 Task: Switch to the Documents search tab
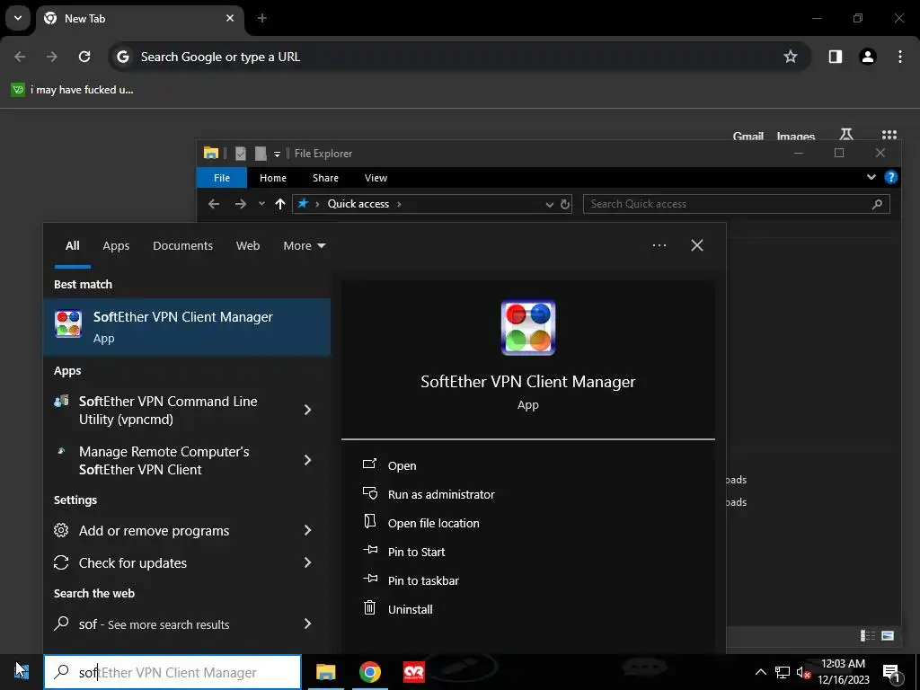pyautogui.click(x=182, y=246)
